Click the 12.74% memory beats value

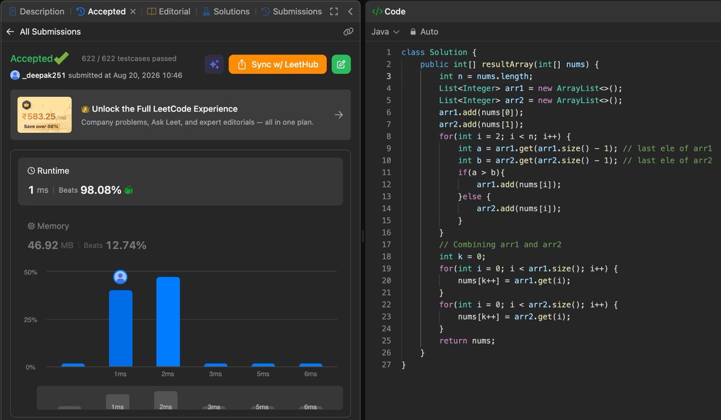coord(126,245)
